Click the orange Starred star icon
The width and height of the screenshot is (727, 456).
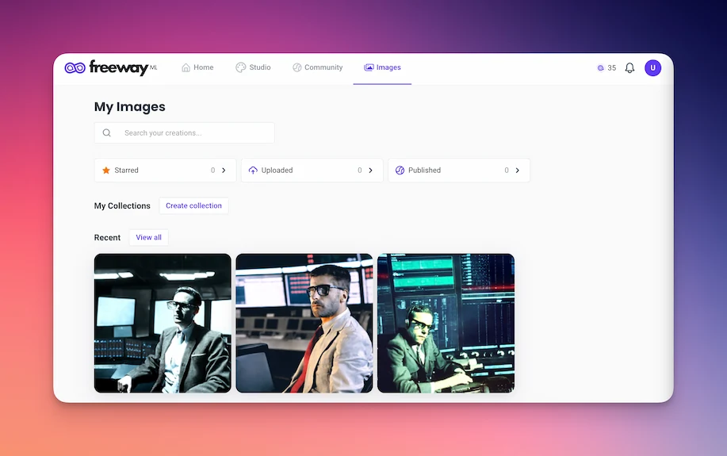106,171
